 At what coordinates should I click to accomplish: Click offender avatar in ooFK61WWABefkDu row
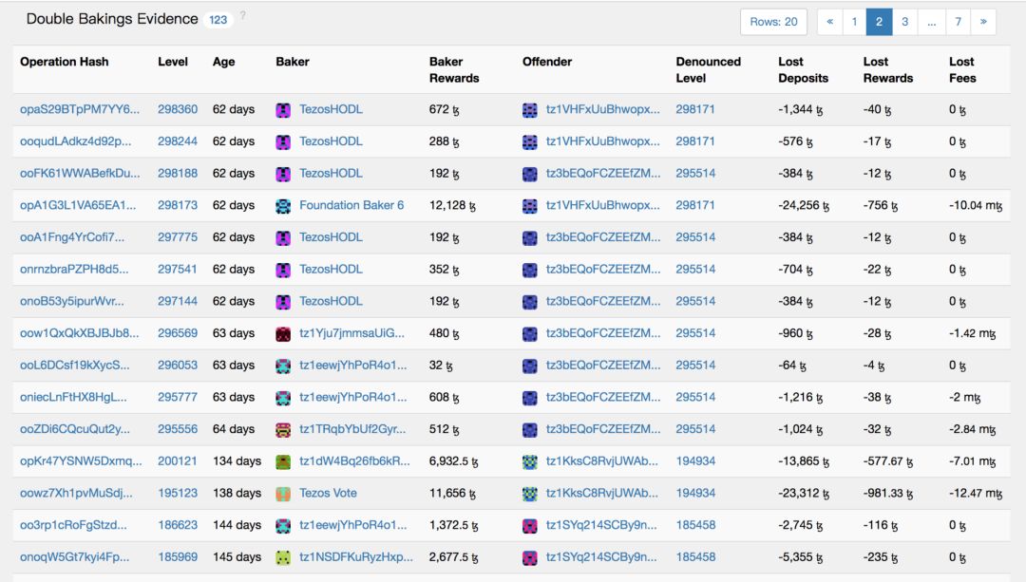tap(530, 174)
